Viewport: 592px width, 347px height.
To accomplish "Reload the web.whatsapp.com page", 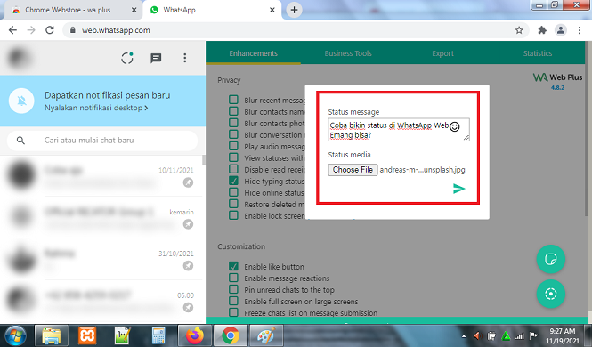I will pyautogui.click(x=50, y=30).
